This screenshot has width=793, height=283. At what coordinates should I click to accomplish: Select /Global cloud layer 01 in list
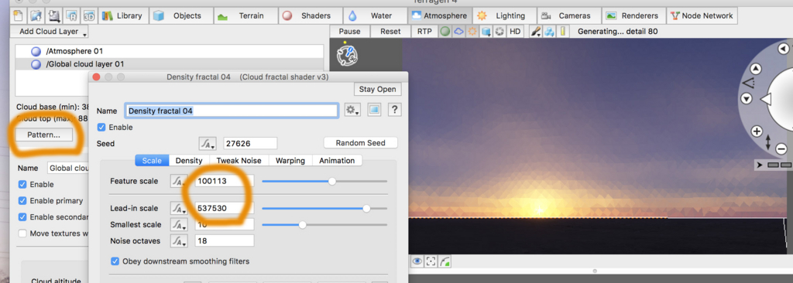[170, 64]
